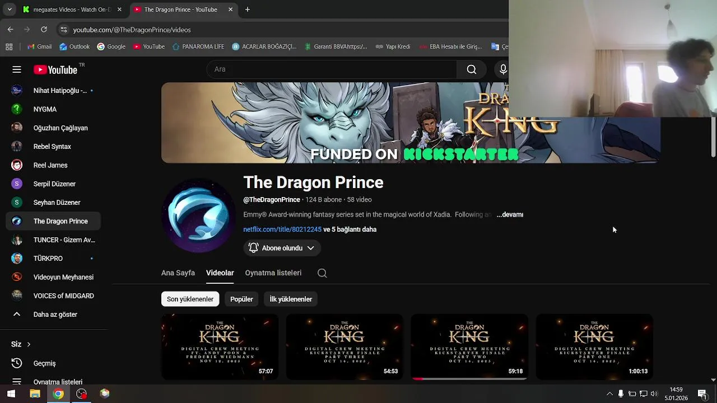Open Seyhan Düzener channel avatar
The height and width of the screenshot is (403, 717).
coord(17,203)
